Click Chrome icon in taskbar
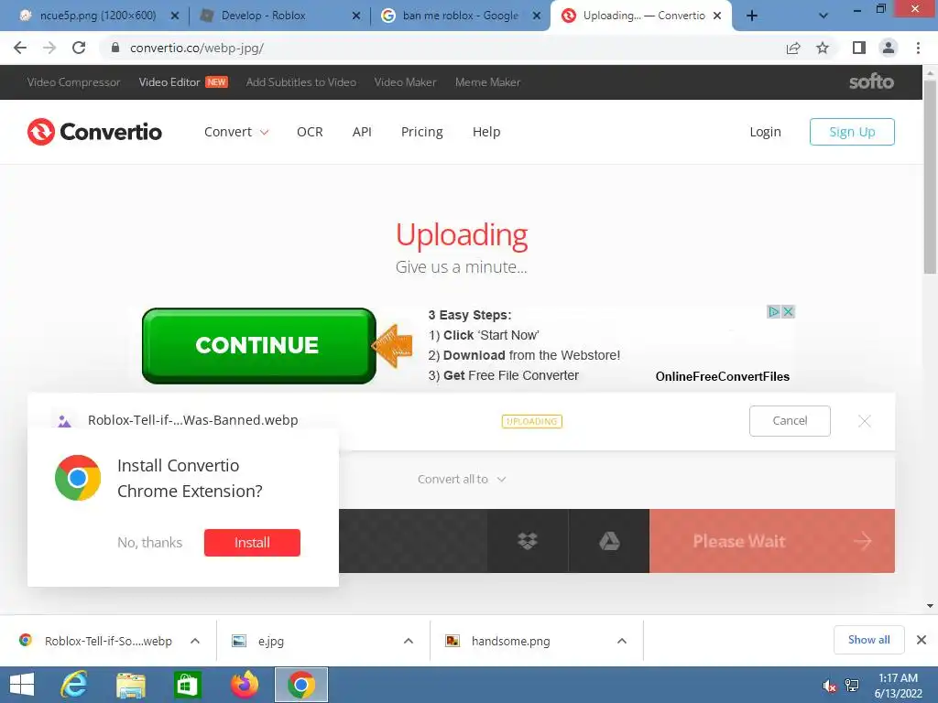The image size is (938, 703). coord(300,685)
